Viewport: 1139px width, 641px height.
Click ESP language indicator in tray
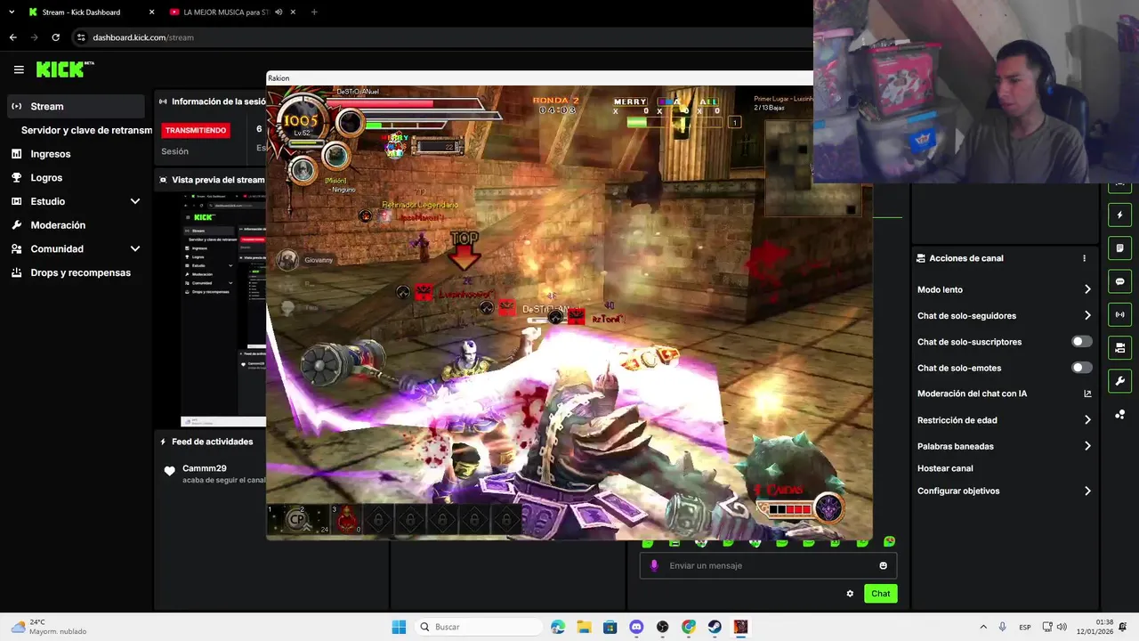[1025, 627]
